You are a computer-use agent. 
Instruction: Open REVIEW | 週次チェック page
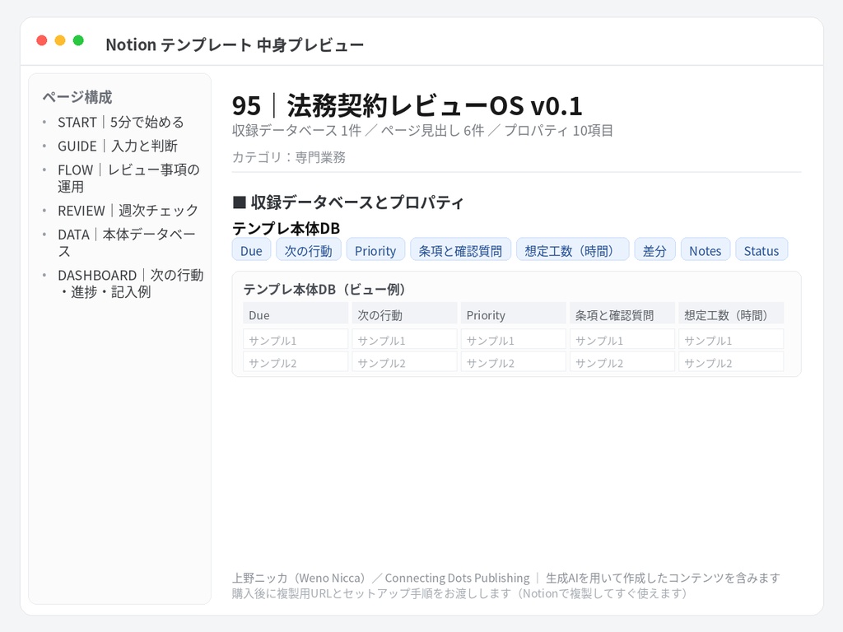tap(128, 211)
